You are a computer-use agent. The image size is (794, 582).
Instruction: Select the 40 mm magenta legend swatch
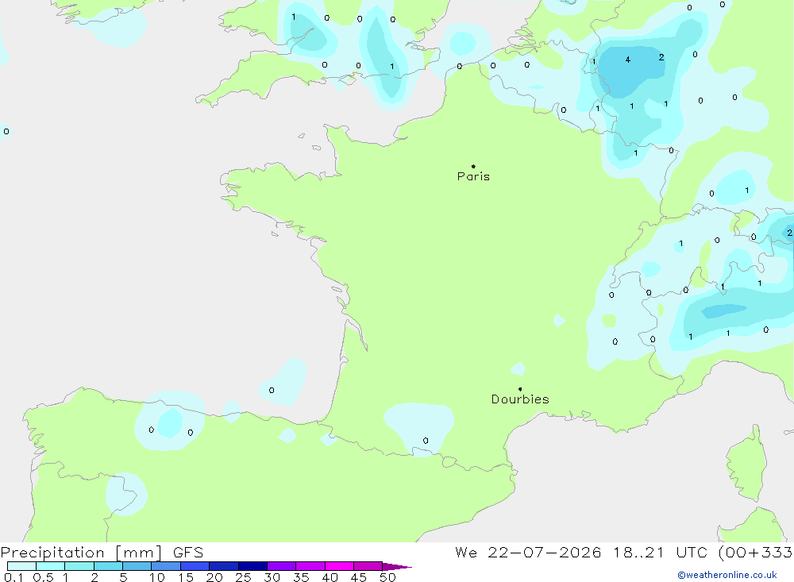[339, 566]
